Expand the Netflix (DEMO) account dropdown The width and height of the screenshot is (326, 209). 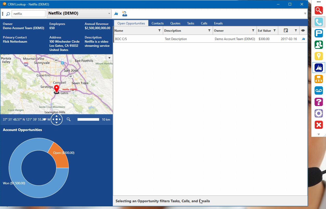[109, 14]
